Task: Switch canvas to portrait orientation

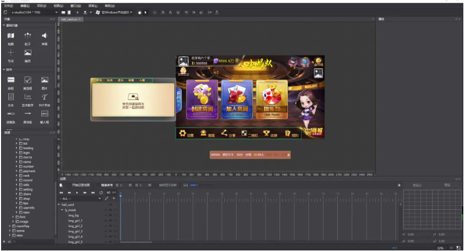Action: click(69, 13)
